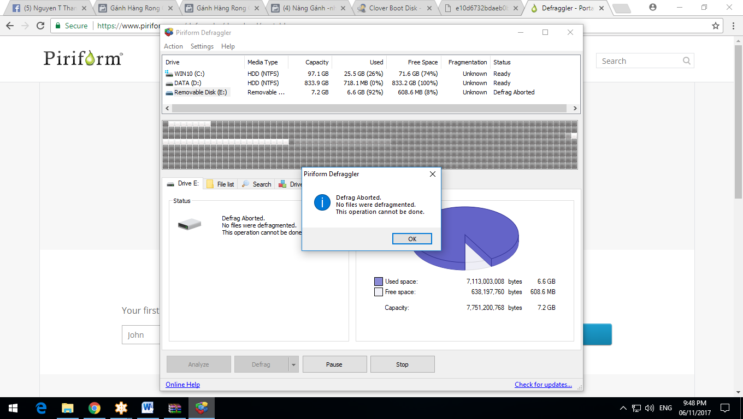This screenshot has width=743, height=419.
Task: Sort by the Media Type column header
Action: (x=266, y=62)
